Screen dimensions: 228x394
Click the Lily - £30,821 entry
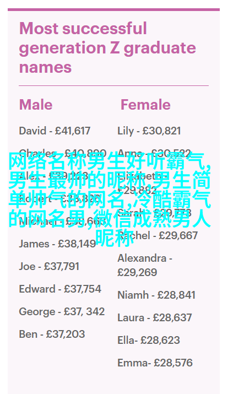click(149, 131)
